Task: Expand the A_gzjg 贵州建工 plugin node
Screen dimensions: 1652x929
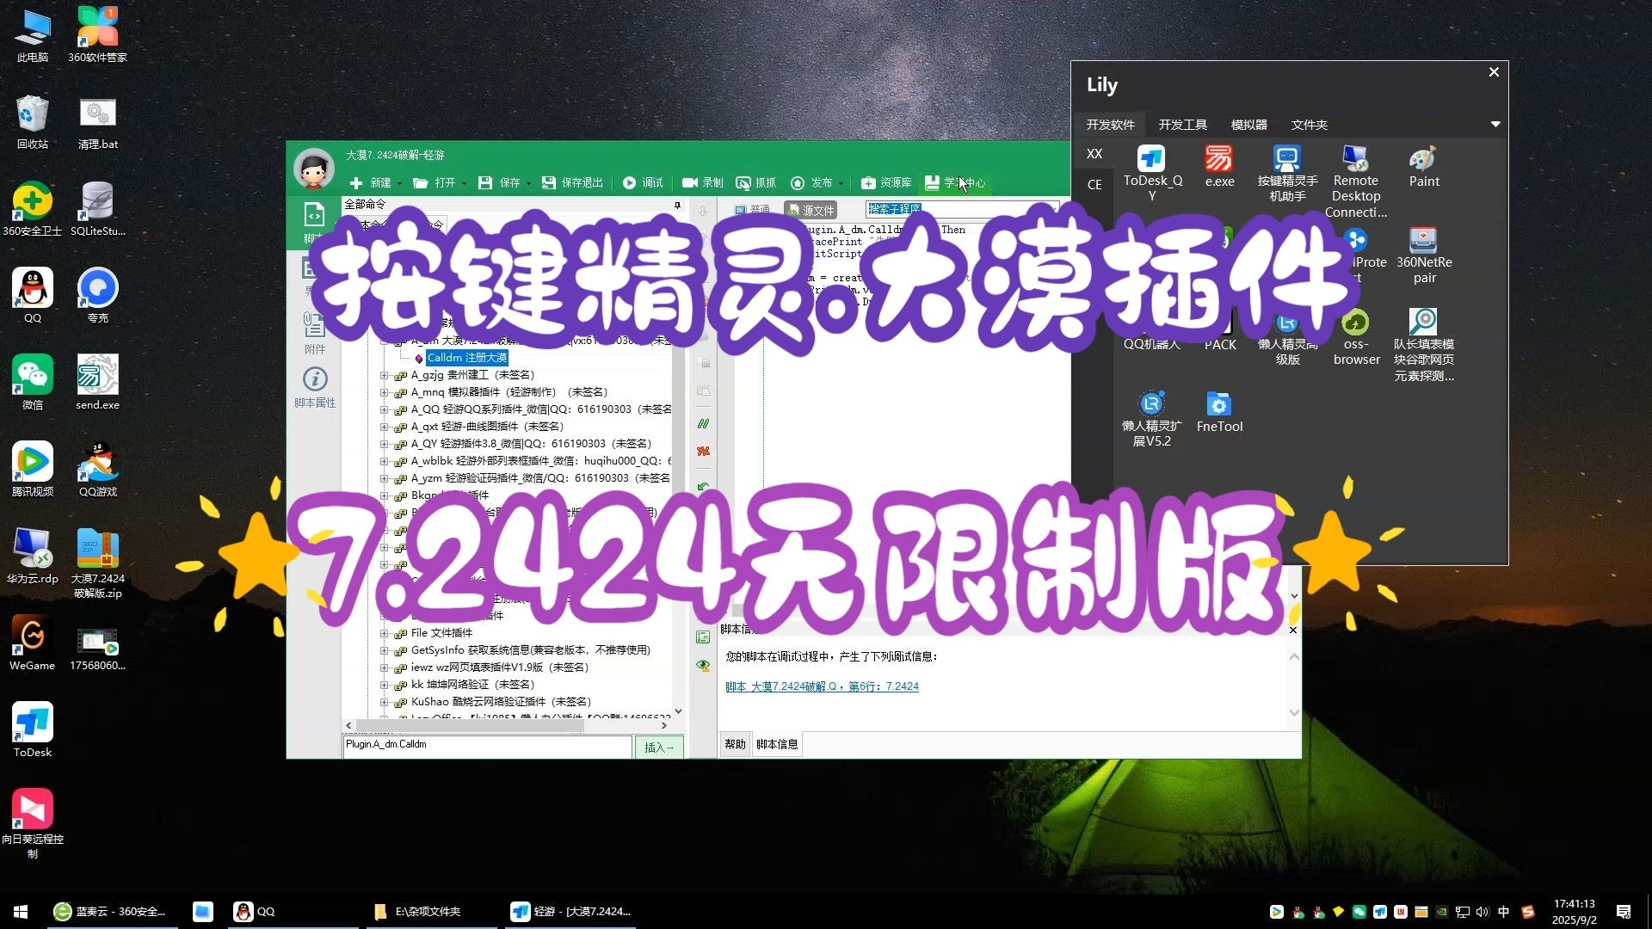Action: [385, 375]
